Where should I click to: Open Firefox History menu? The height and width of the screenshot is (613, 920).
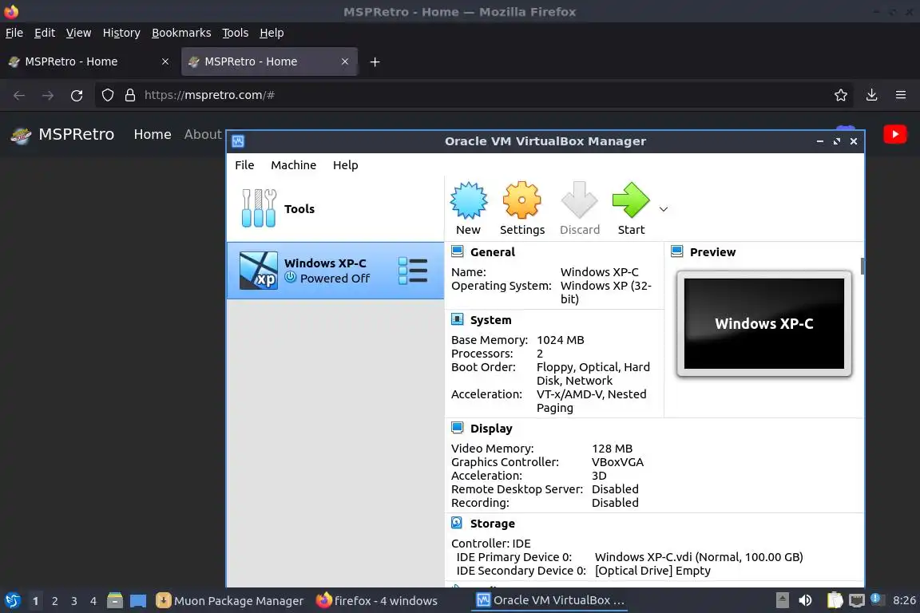point(121,33)
